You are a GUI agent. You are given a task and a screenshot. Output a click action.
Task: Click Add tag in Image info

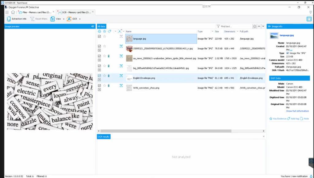pos(293,119)
